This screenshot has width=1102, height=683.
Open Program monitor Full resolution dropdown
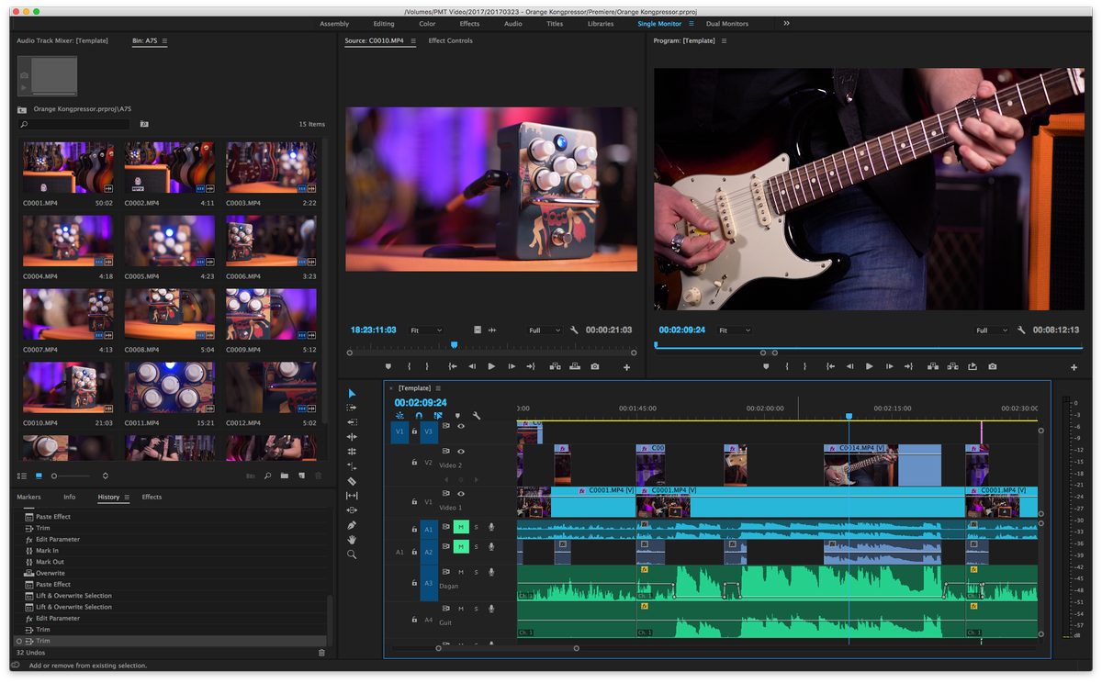pyautogui.click(x=992, y=330)
